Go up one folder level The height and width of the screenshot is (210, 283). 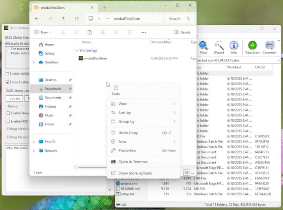click(x=63, y=18)
